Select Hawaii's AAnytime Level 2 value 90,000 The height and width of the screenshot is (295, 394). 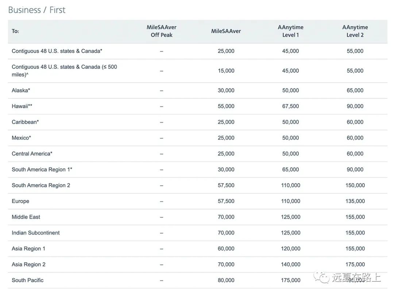pyautogui.click(x=355, y=106)
